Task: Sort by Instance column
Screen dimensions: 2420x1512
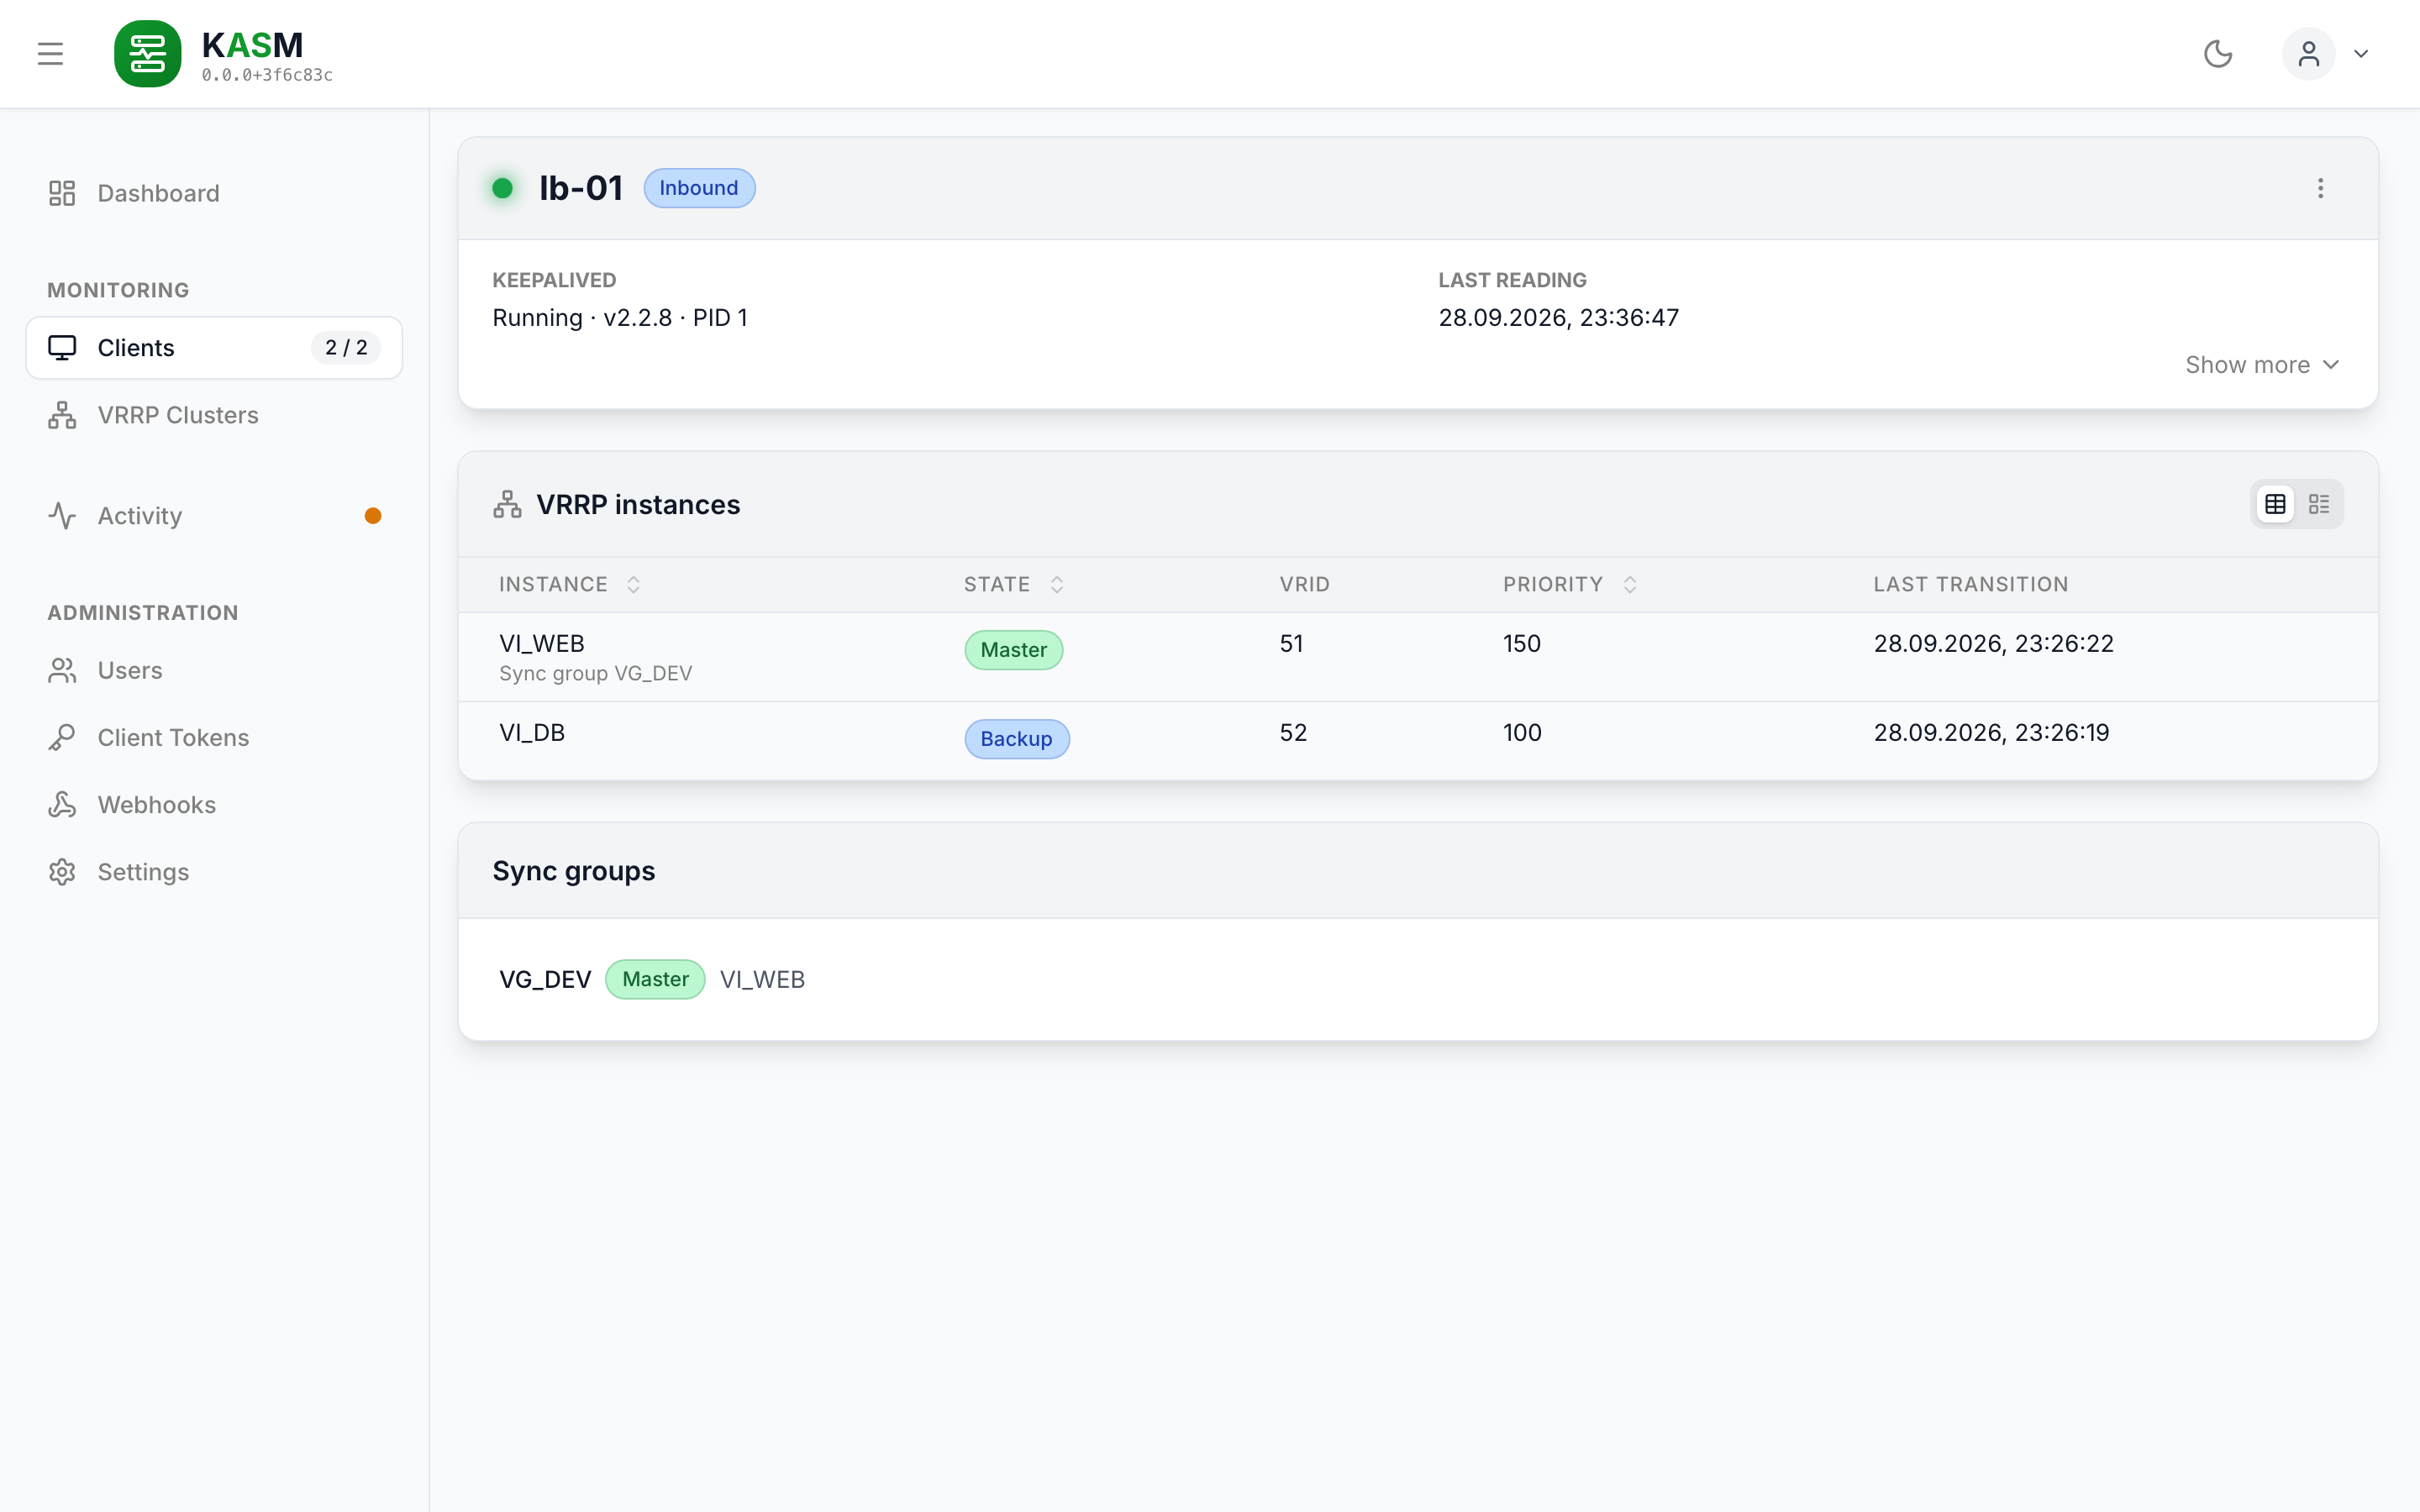Action: click(570, 585)
